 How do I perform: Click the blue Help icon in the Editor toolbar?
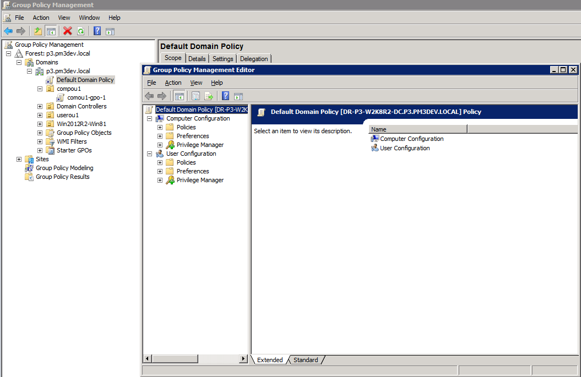point(225,96)
